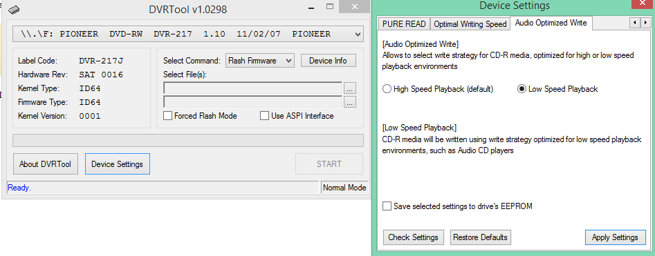655x256 pixels.
Task: Select High Speed Playback (default) option
Action: (x=387, y=89)
